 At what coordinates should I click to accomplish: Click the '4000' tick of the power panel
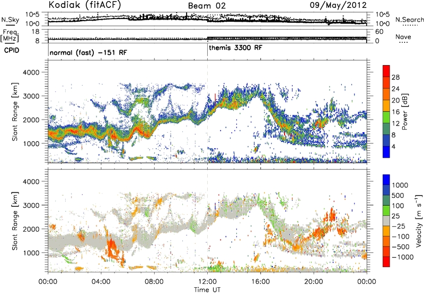[x=31, y=72]
